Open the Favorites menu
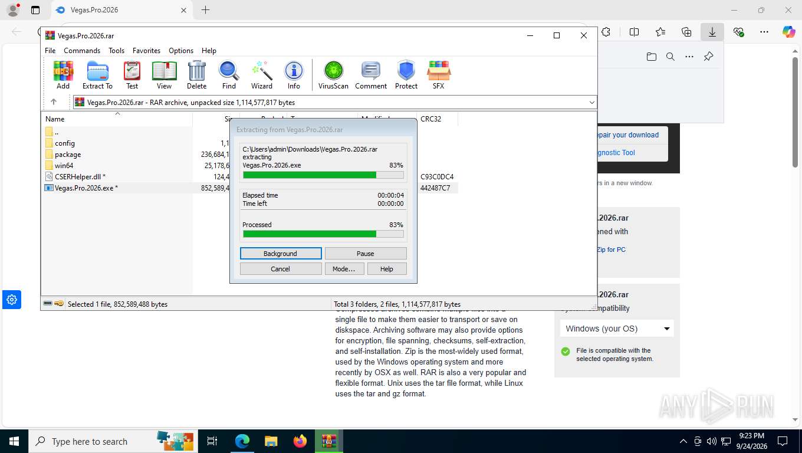The height and width of the screenshot is (453, 802). click(146, 51)
